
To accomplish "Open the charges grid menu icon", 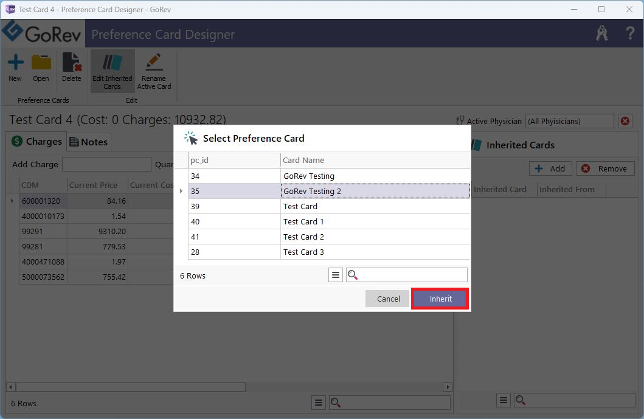I will pyautogui.click(x=318, y=403).
